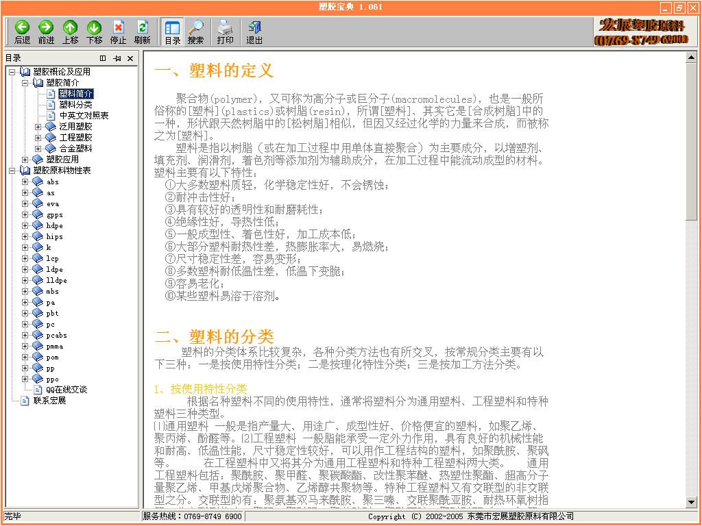Image resolution: width=702 pixels, height=526 pixels.
Task: Click the 联系宏展 document icon
Action: tap(25, 401)
